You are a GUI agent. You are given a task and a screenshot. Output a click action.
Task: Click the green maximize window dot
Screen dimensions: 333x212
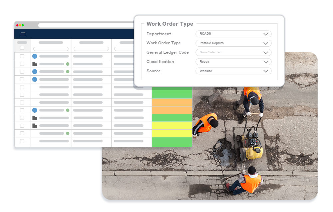[23, 25]
